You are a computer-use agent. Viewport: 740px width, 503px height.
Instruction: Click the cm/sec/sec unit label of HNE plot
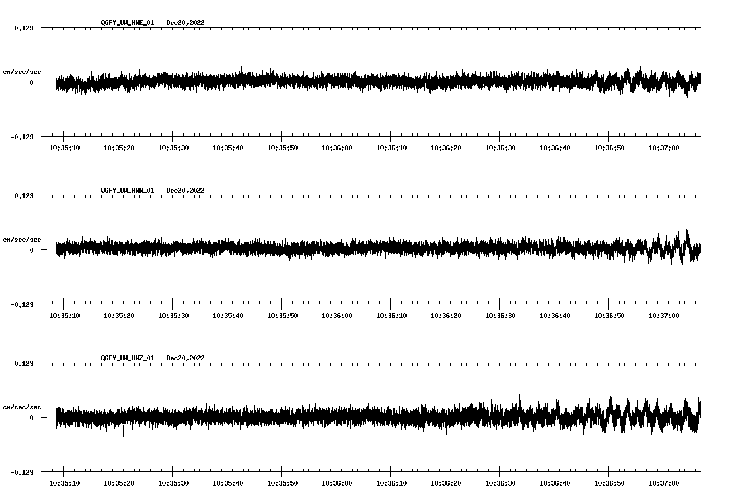pyautogui.click(x=22, y=72)
